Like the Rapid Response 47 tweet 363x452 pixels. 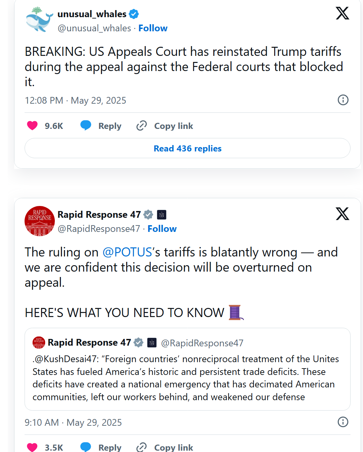(x=32, y=447)
